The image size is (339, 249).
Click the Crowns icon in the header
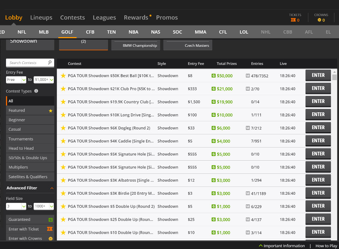[319, 20]
